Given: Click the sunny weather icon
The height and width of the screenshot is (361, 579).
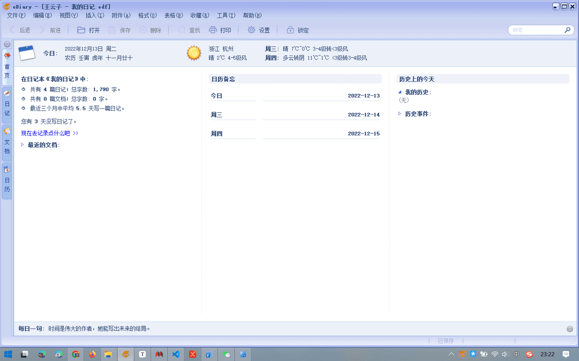Looking at the screenshot, I should click(x=194, y=53).
